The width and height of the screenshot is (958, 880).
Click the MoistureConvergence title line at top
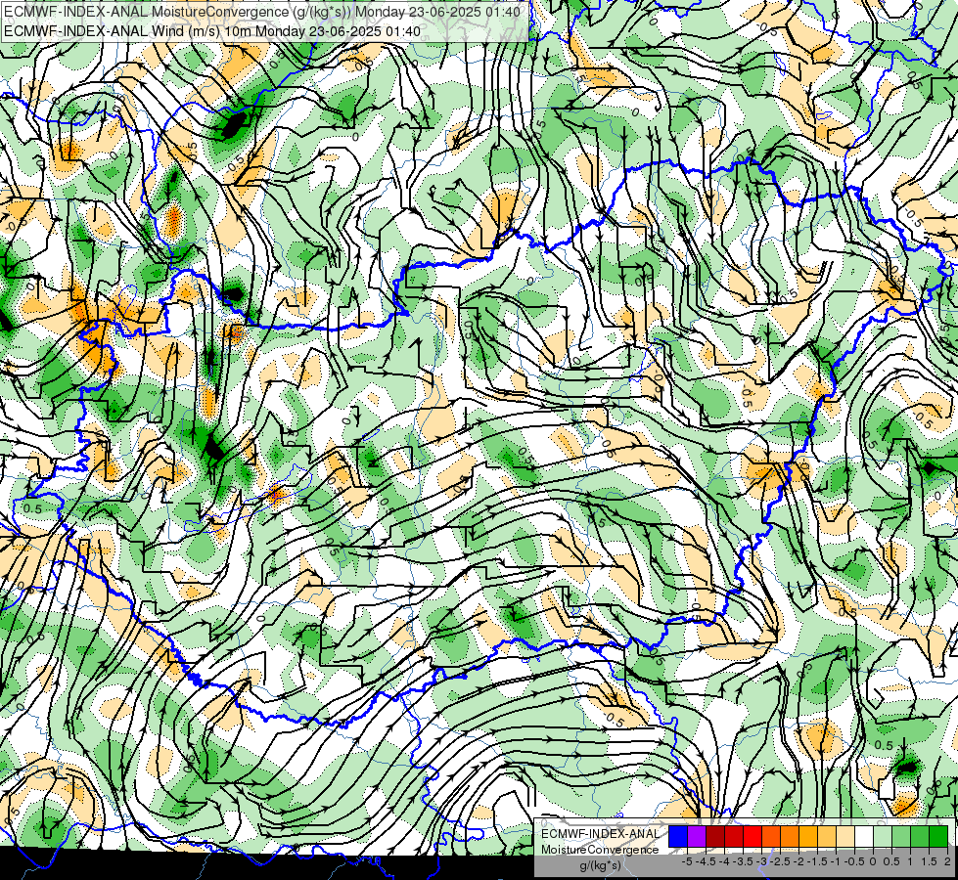[262, 12]
